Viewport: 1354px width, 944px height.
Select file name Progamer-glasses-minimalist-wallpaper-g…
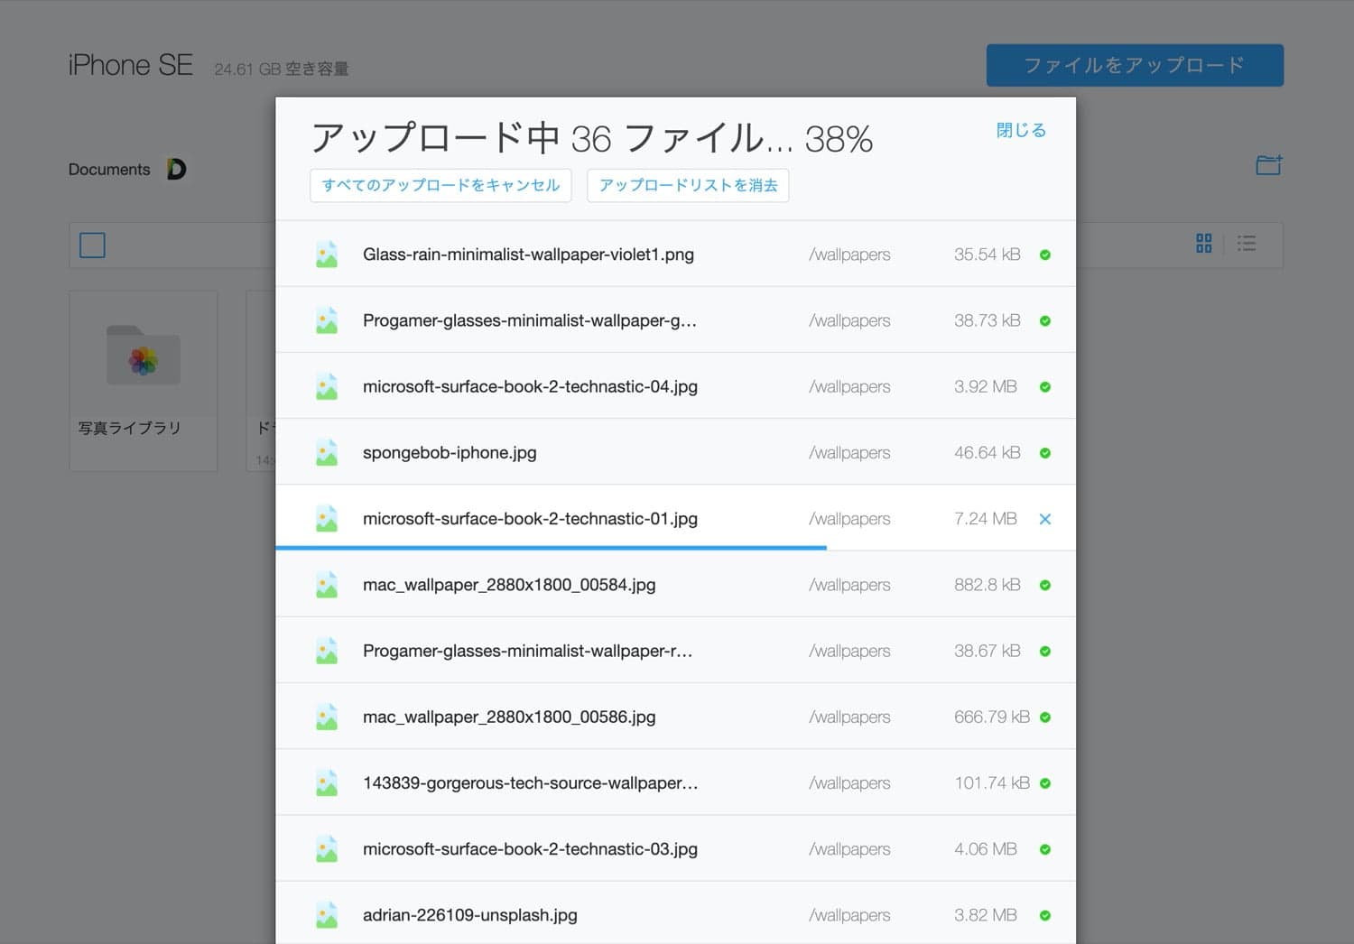pos(529,320)
